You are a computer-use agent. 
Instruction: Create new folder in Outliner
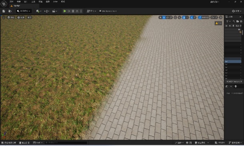238,21
